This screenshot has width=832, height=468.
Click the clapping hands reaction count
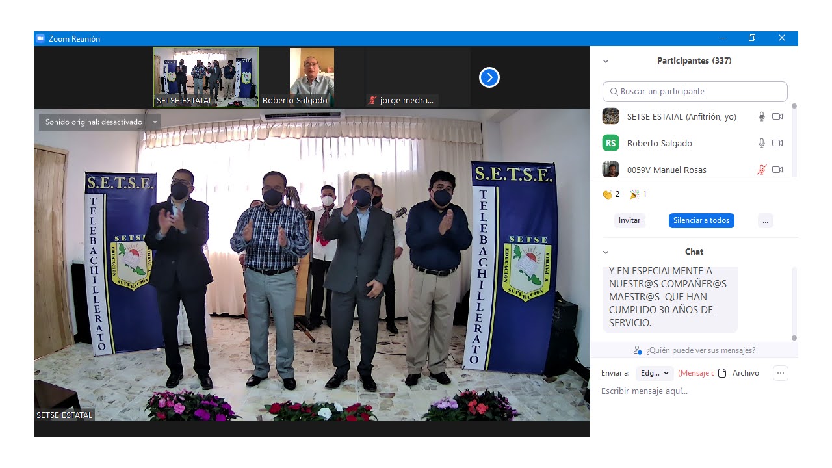click(611, 194)
